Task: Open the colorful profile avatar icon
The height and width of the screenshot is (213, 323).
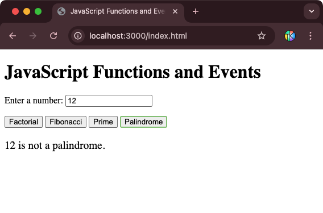Action: 290,36
